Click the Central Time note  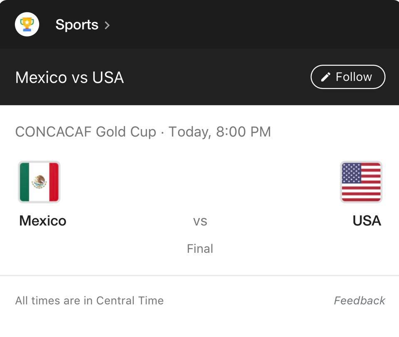point(89,300)
